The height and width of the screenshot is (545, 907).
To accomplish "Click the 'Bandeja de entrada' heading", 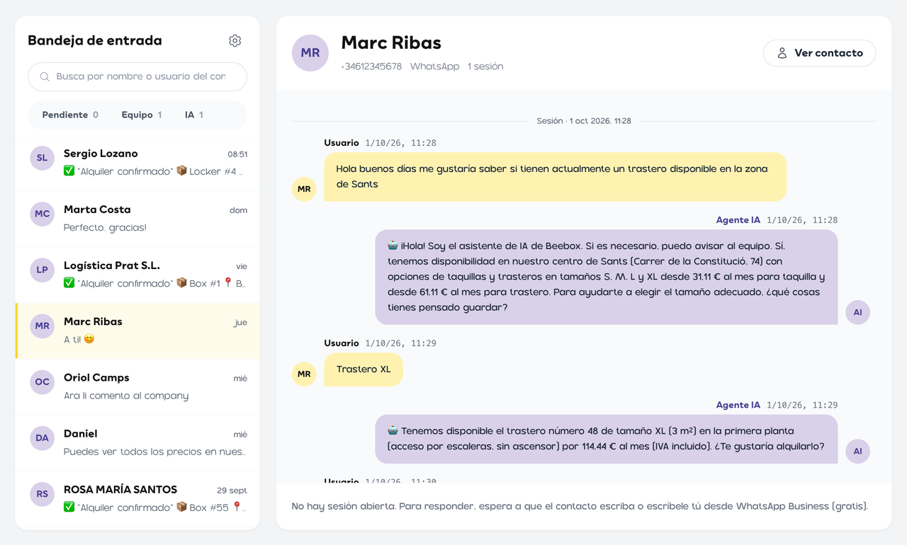I will pyautogui.click(x=95, y=40).
